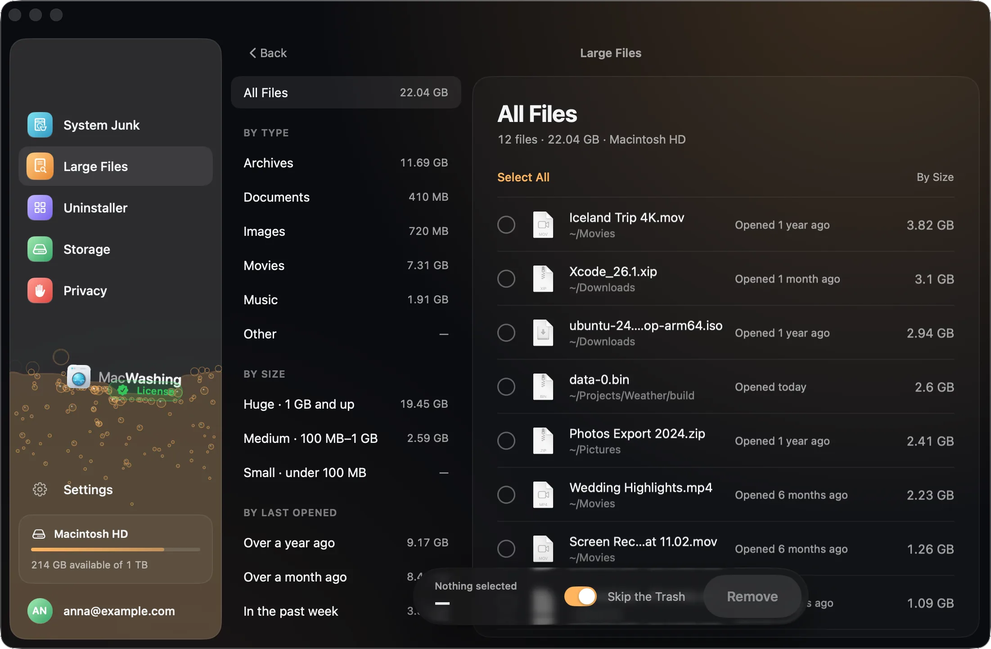Click the Remove button
991x649 pixels.
[752, 596]
